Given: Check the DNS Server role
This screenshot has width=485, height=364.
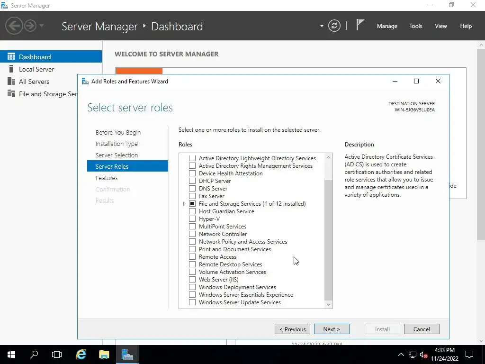Looking at the screenshot, I should (192, 189).
